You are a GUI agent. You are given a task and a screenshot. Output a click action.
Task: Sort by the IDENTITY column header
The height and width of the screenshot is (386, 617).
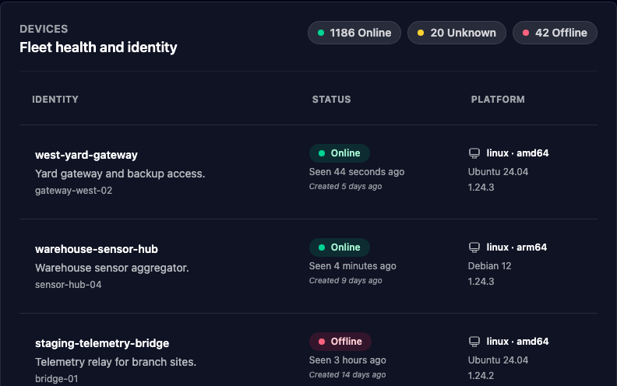55,100
